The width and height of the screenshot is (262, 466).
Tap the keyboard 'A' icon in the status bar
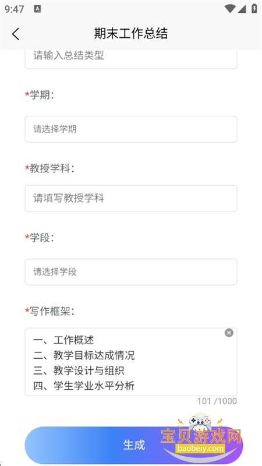pyautogui.click(x=37, y=9)
